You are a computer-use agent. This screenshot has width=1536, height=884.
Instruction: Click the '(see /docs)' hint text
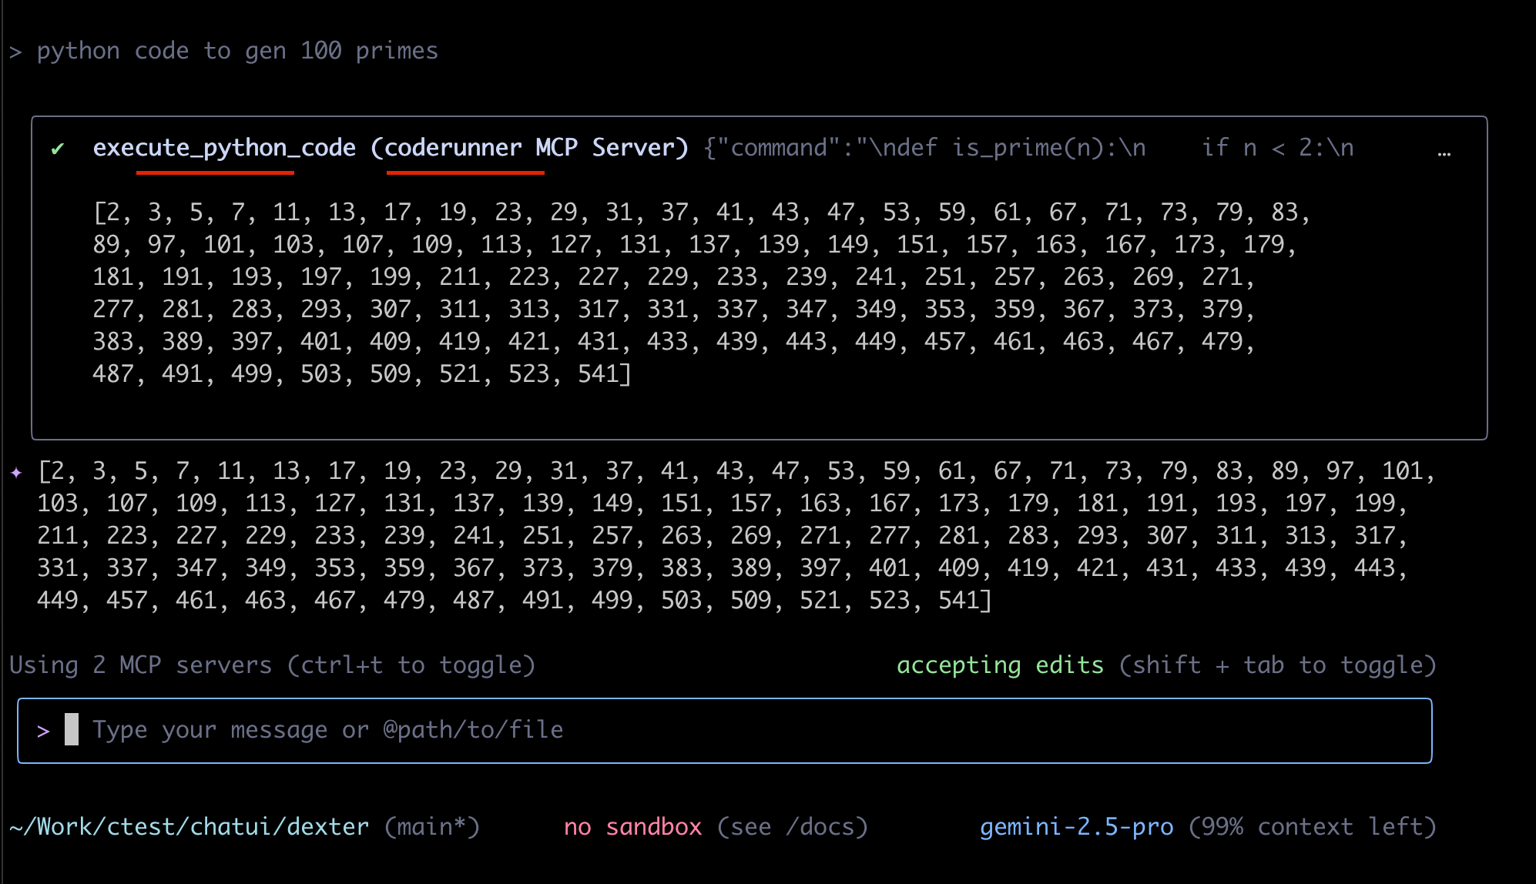click(x=792, y=827)
